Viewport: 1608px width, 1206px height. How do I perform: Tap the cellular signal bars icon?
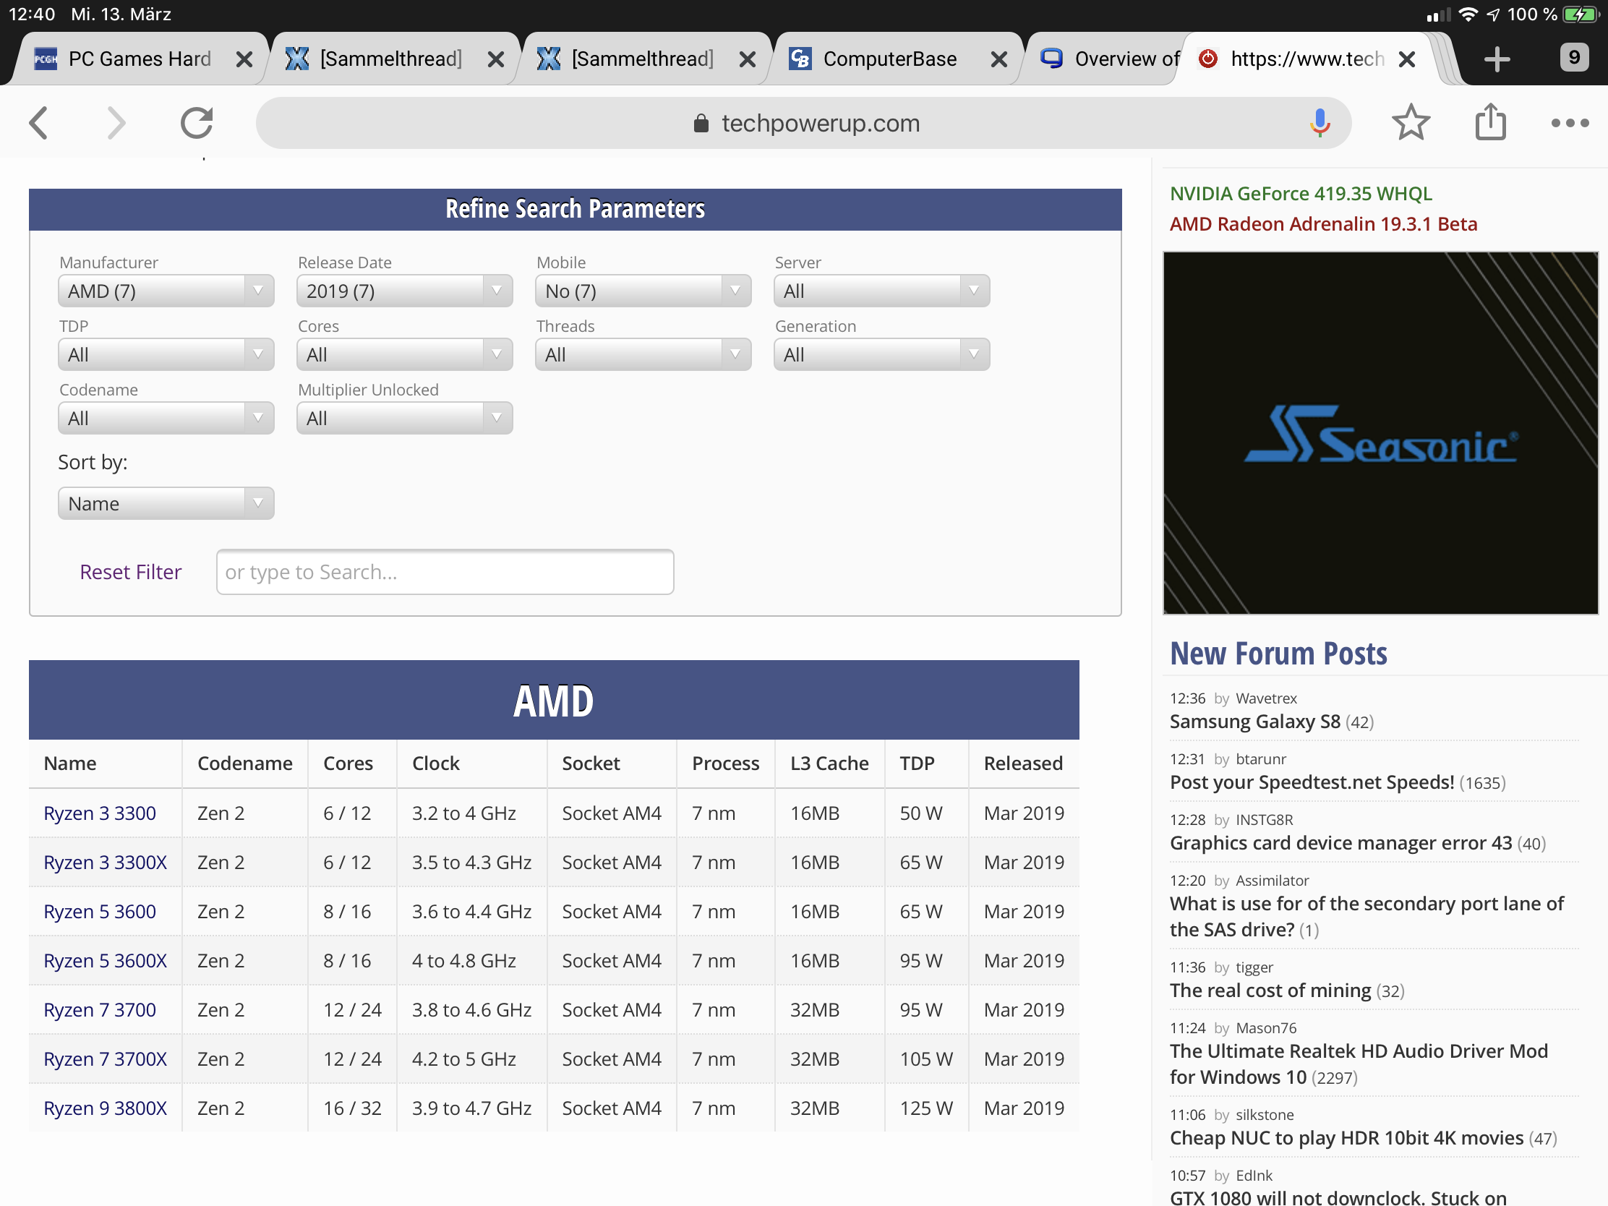[1437, 14]
